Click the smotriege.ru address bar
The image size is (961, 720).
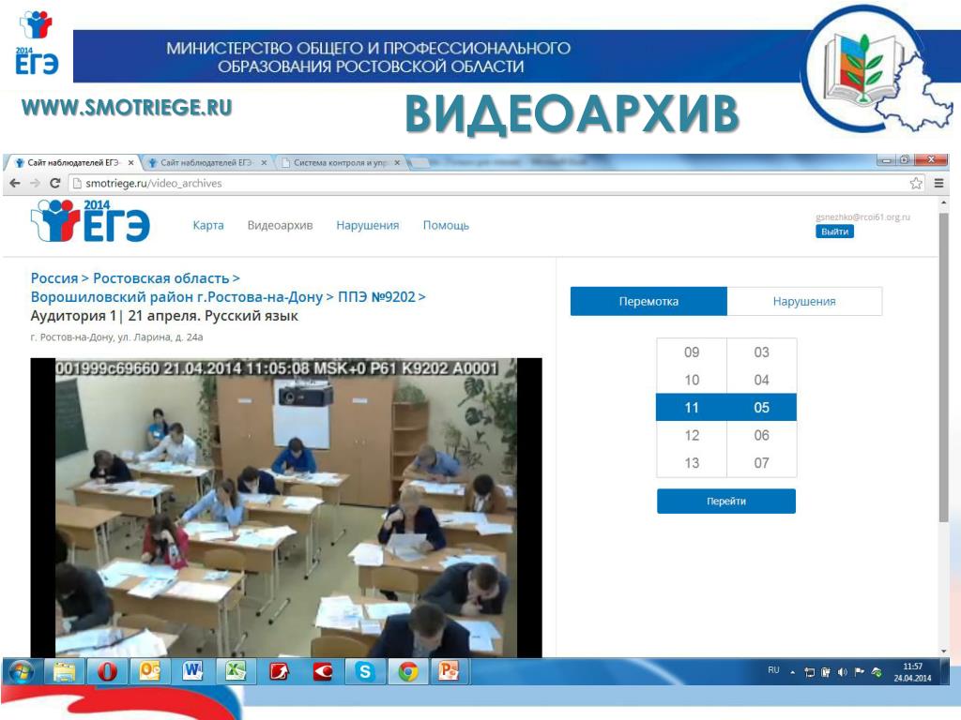(497, 183)
